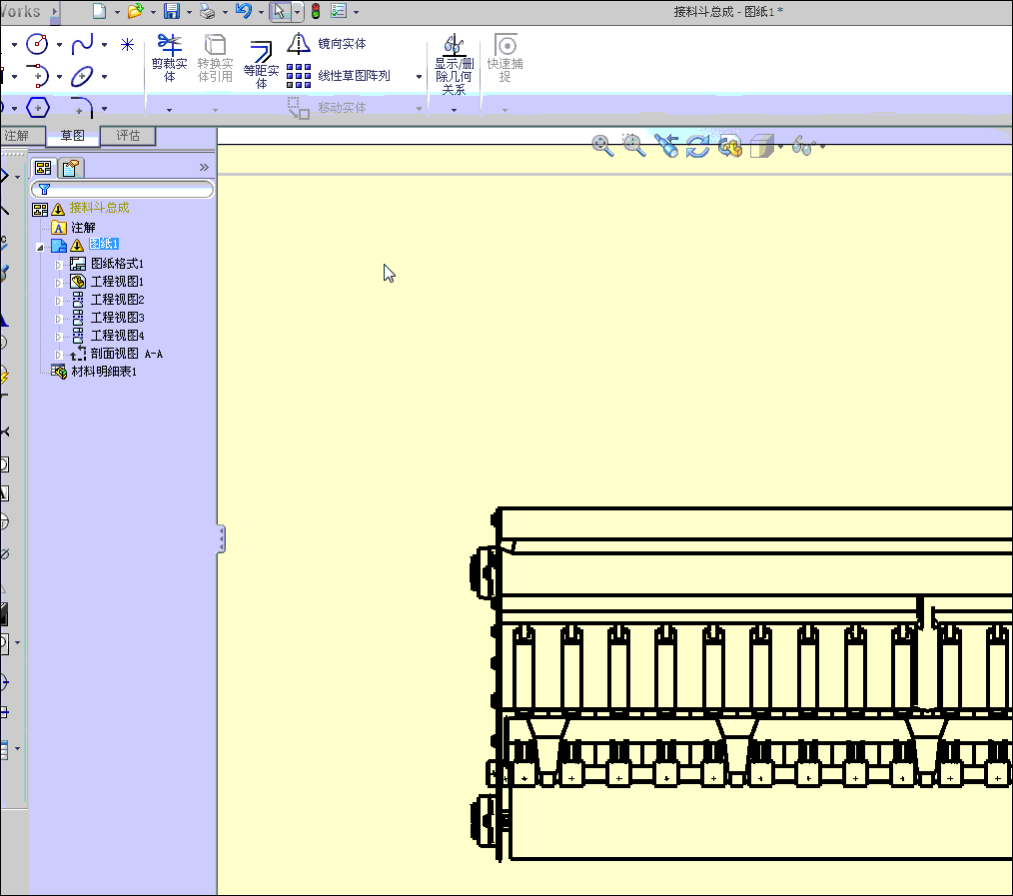Viewport: 1013px width, 896px height.
Task: Open the Options dropdown arrow
Action: click(356, 12)
